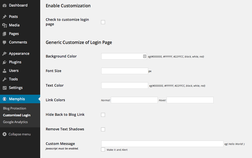
Task: Click the Users person icon
Action: pyautogui.click(x=4, y=71)
